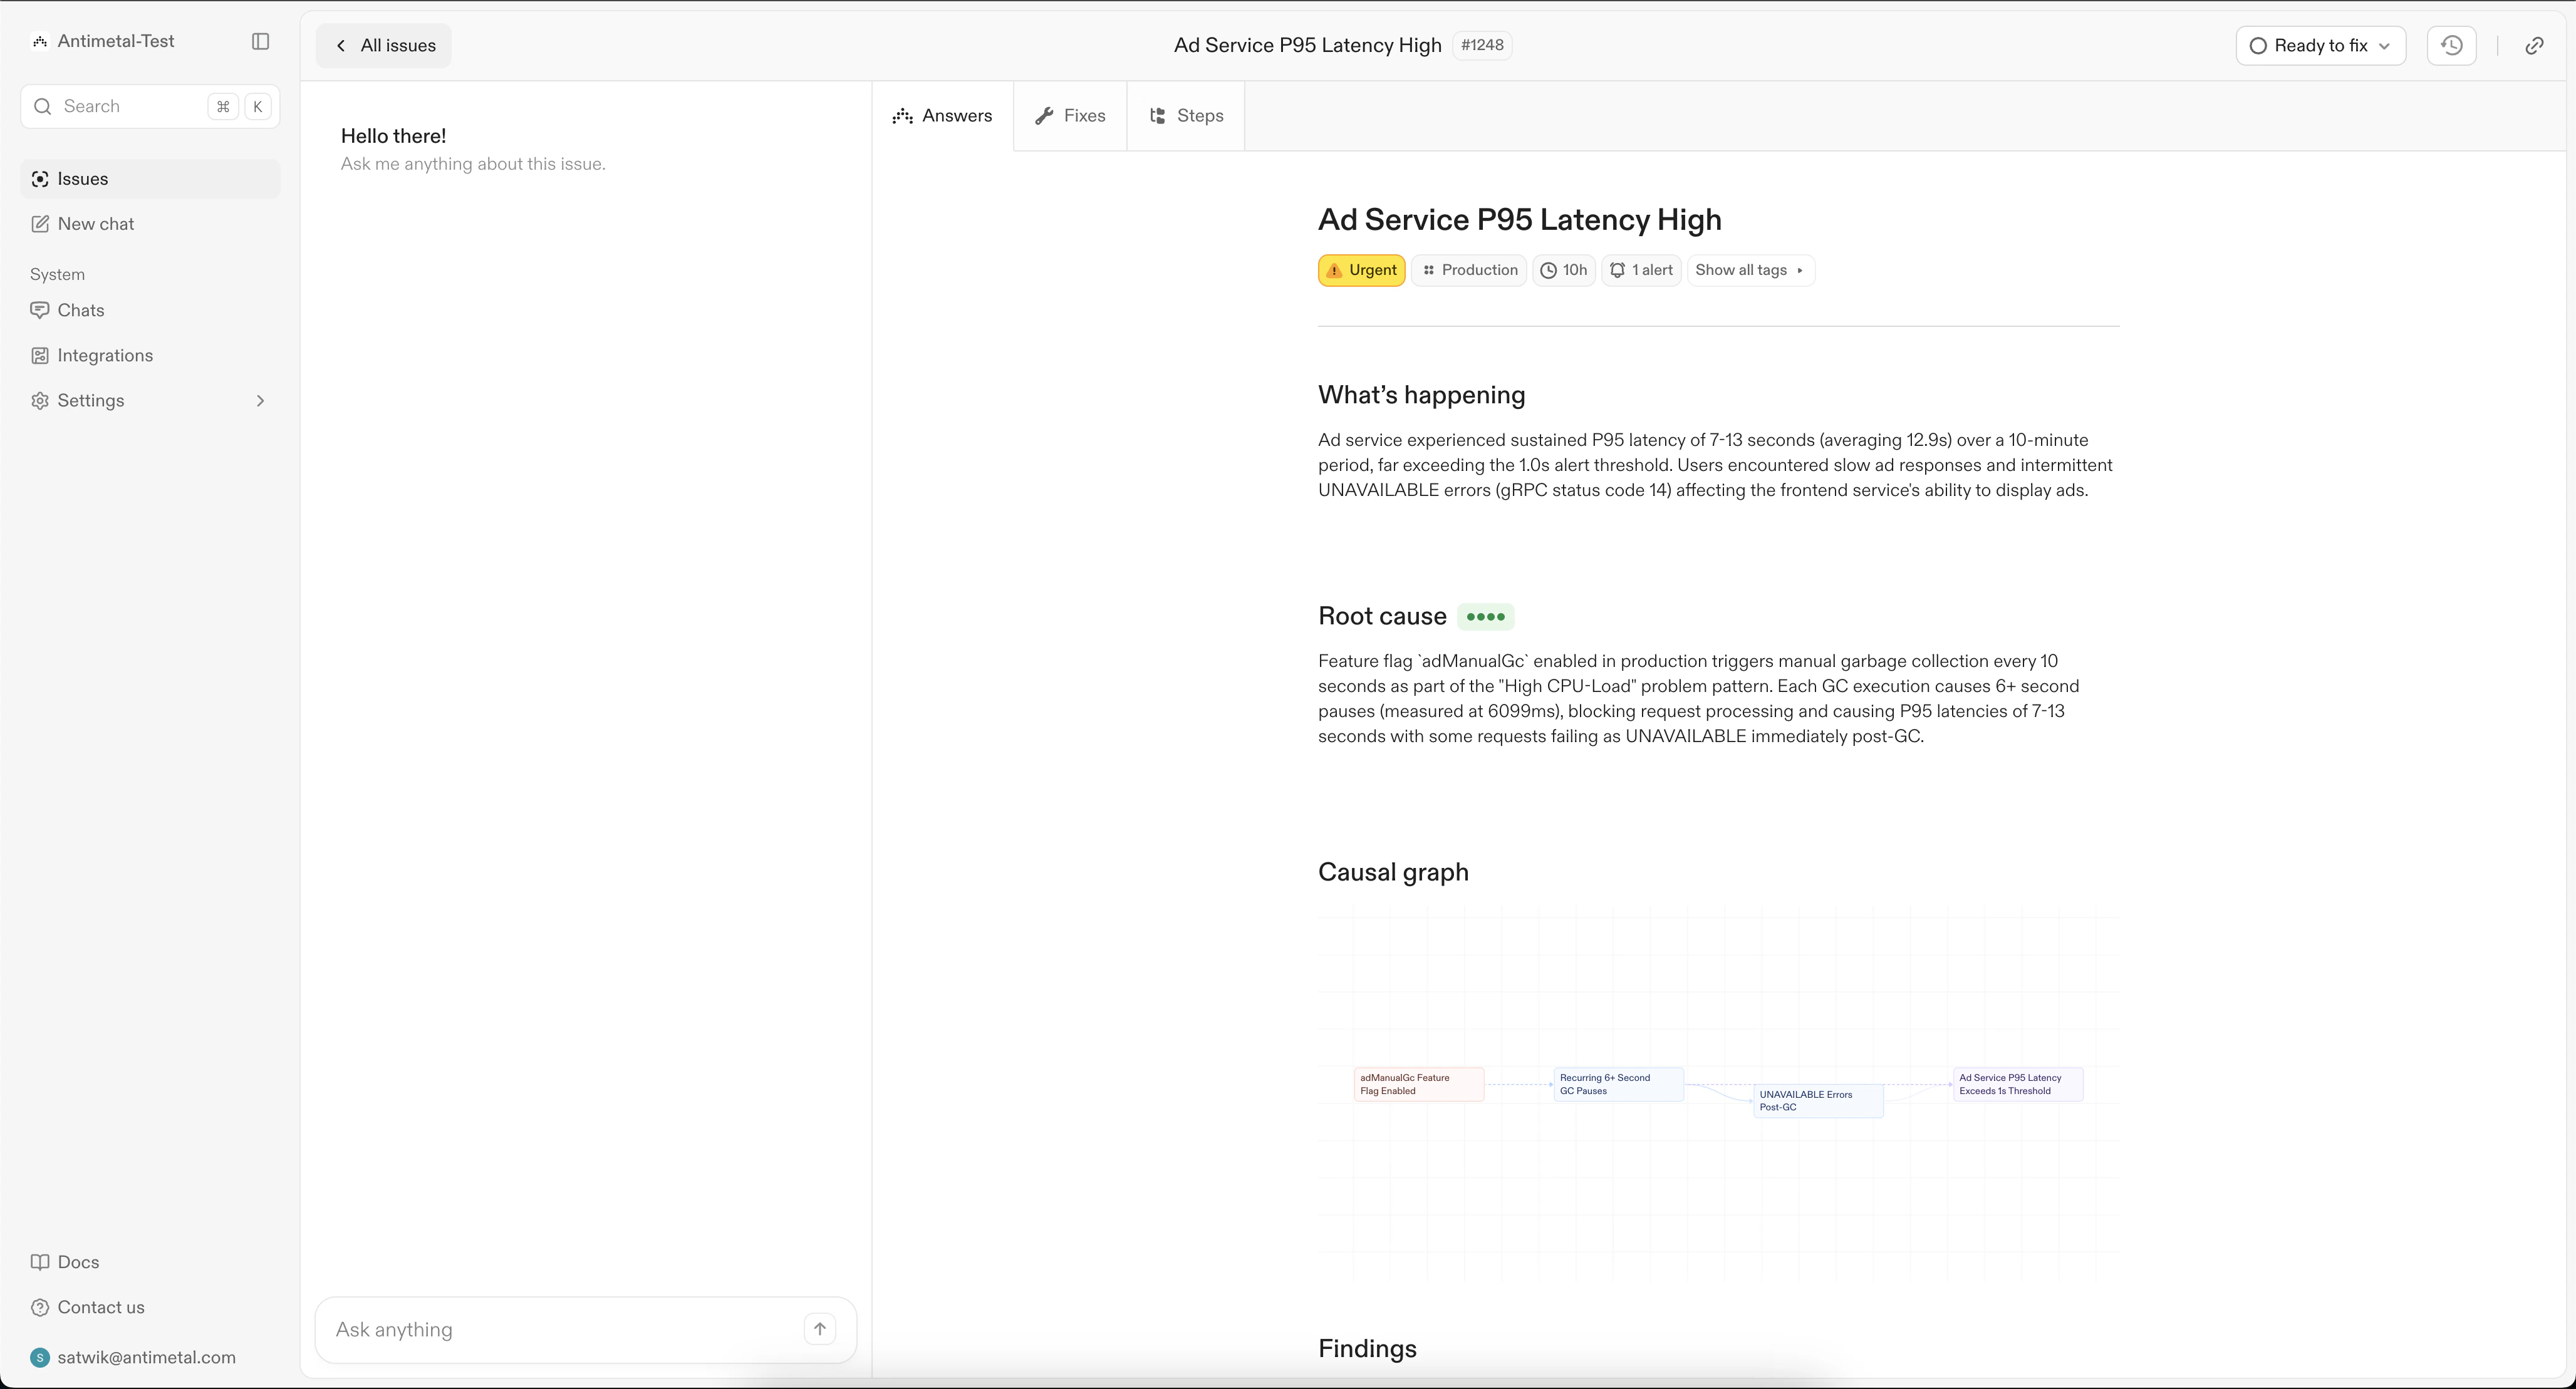Send message with up-arrow button
2576x1389 pixels.
819,1329
